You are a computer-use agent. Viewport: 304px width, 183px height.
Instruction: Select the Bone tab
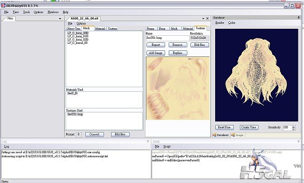click(x=162, y=28)
